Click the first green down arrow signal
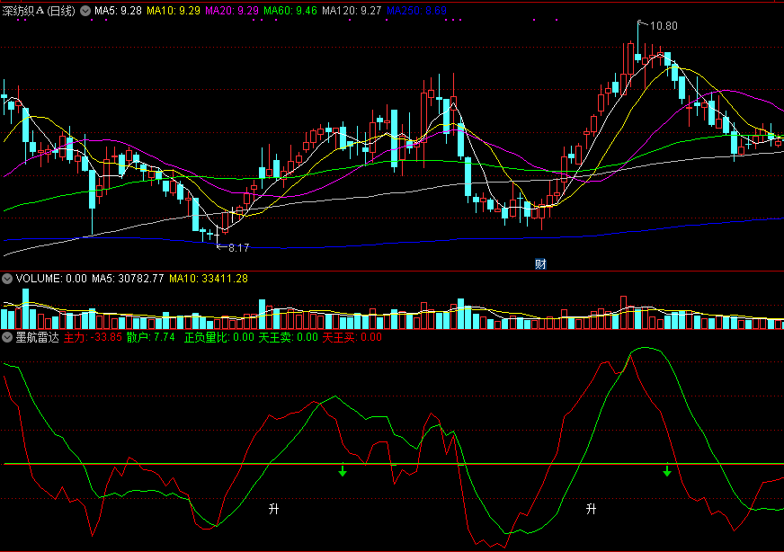784x552 pixels. pos(343,471)
